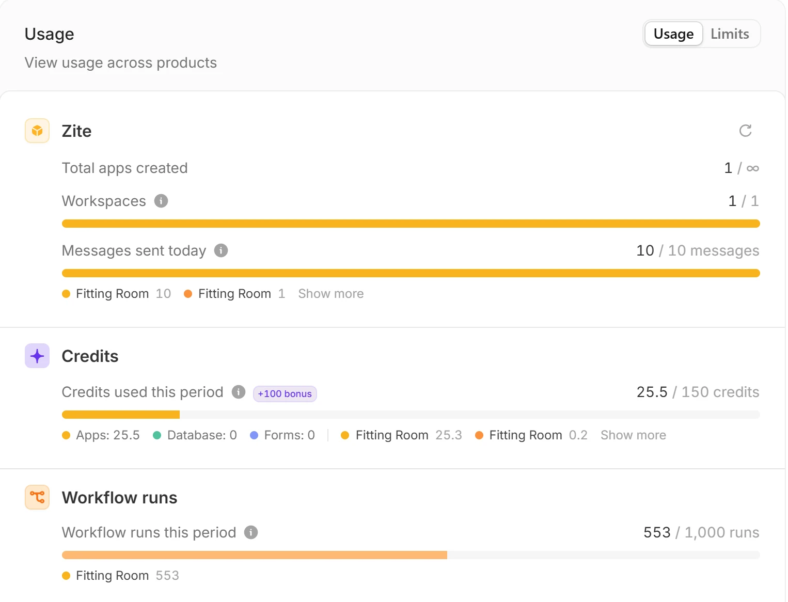This screenshot has height=602, width=788.
Task: Switch to the Usage tab
Action: [x=673, y=34]
